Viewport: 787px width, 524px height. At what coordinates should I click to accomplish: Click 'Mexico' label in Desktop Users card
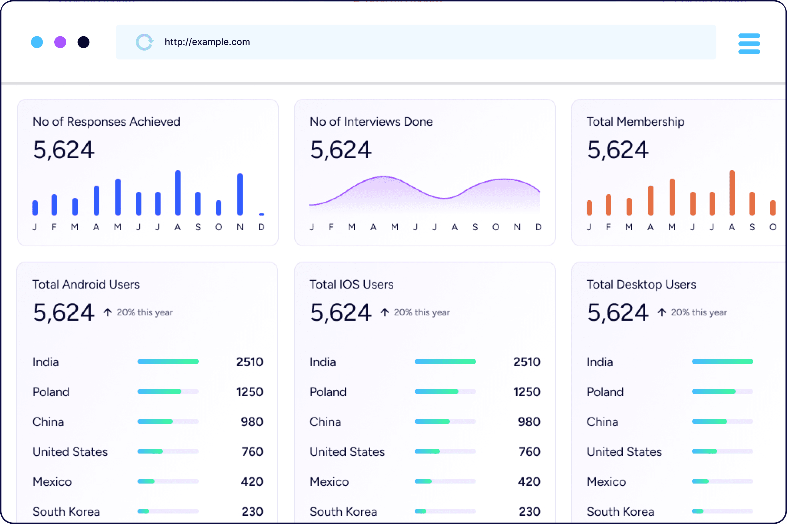pos(606,481)
